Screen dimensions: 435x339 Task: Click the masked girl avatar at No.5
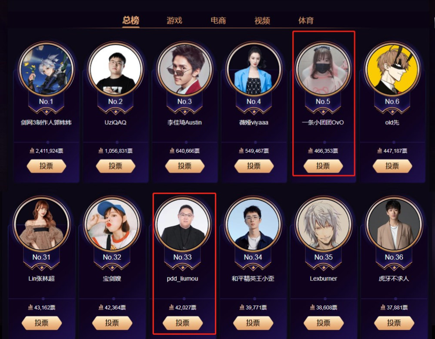tap(323, 69)
